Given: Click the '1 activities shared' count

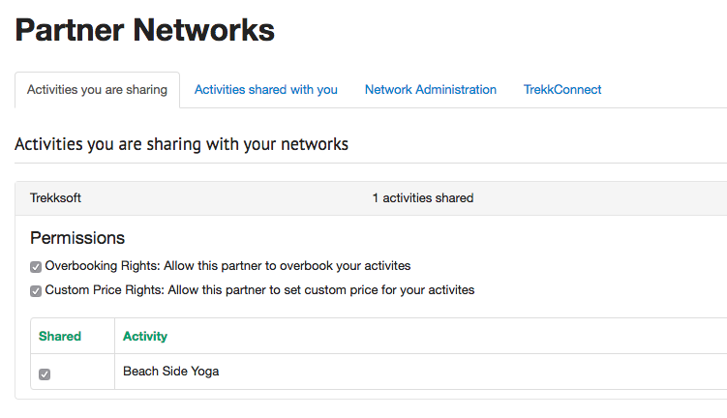Looking at the screenshot, I should (422, 198).
